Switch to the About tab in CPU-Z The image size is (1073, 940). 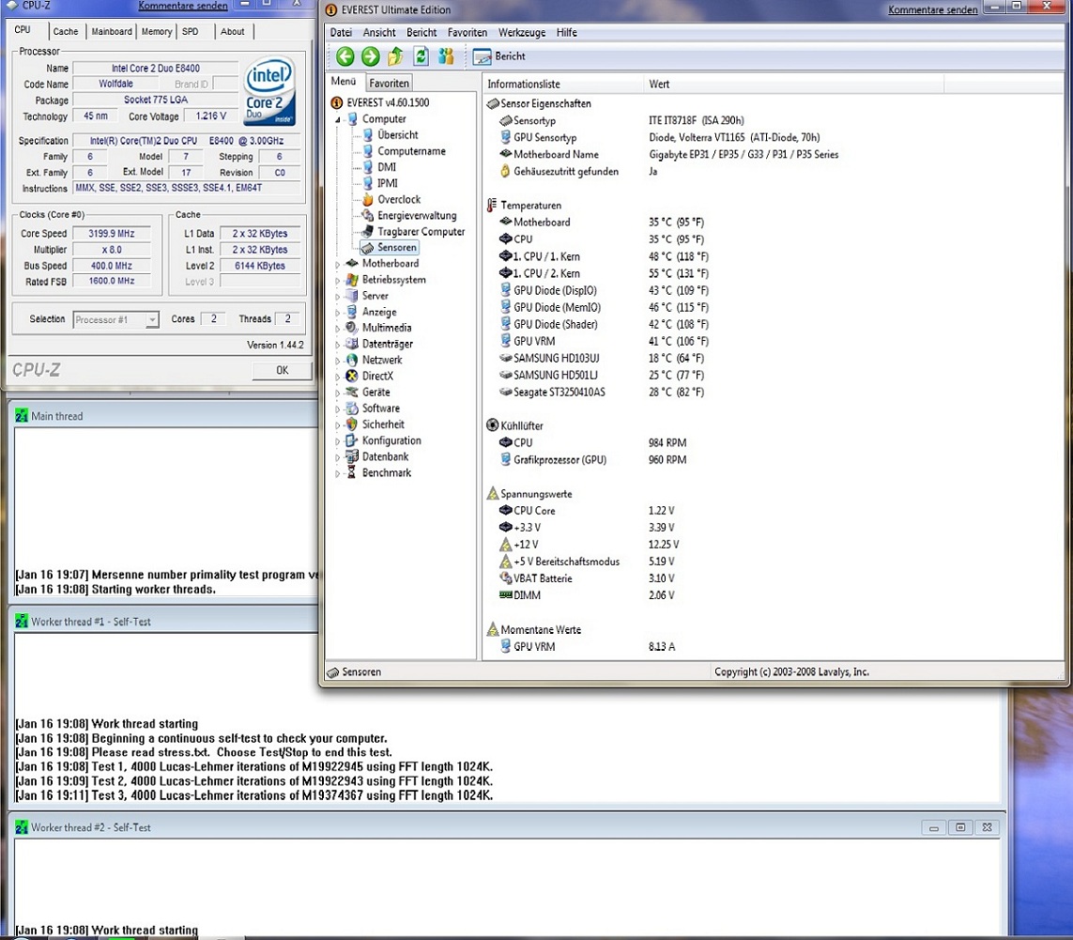[x=233, y=32]
